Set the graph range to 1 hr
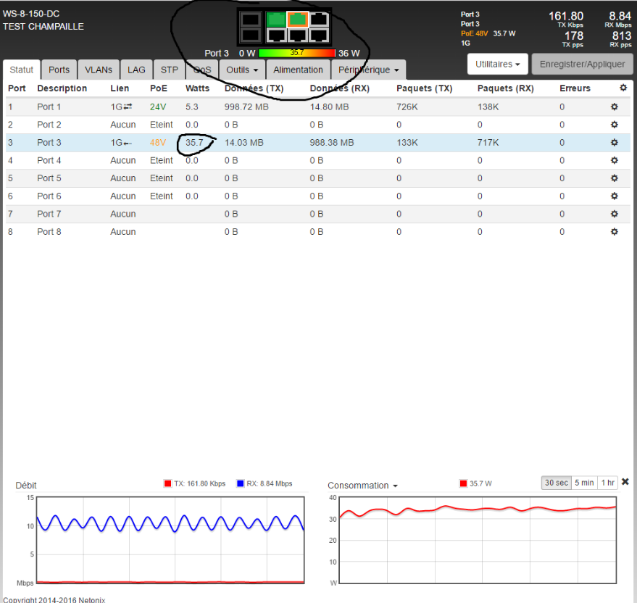 coord(607,483)
